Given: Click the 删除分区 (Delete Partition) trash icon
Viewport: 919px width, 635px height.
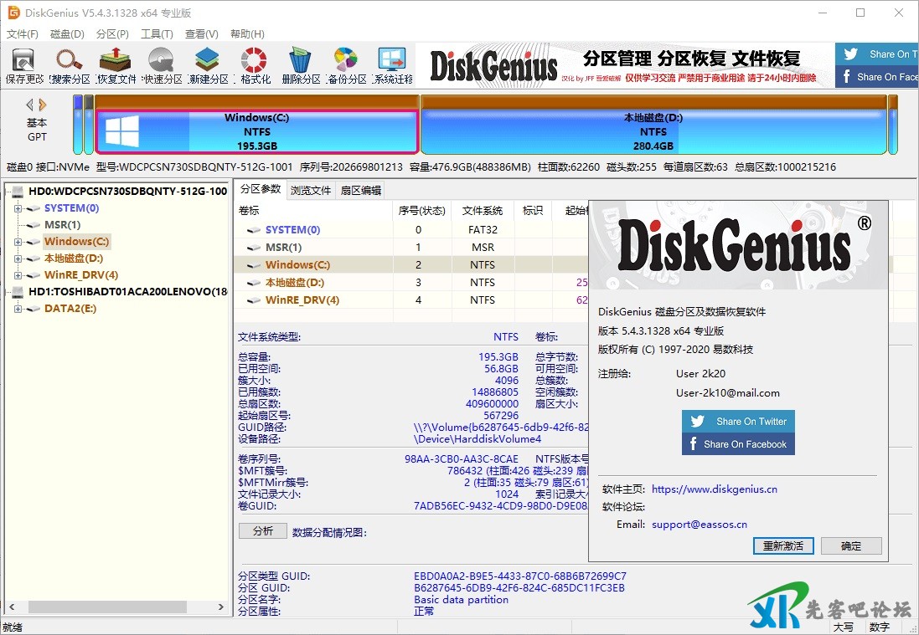Looking at the screenshot, I should click(x=301, y=65).
